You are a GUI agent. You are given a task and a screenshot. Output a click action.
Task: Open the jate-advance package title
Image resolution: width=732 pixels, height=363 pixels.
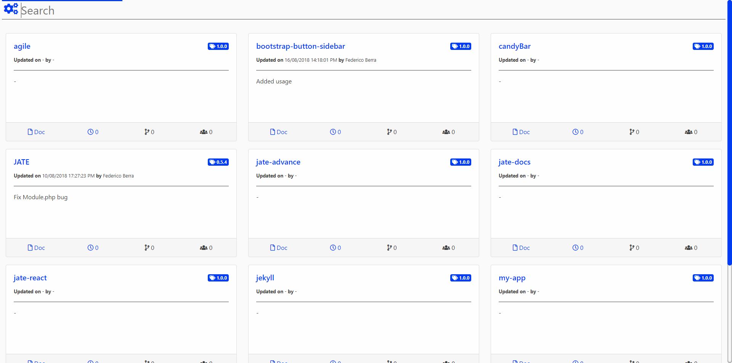click(278, 162)
